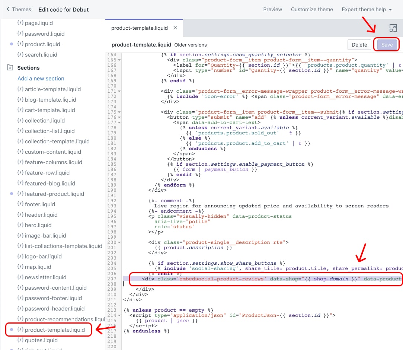Screen dimensions: 403x350
Task: Fold code at line 175
Action: 119,112
